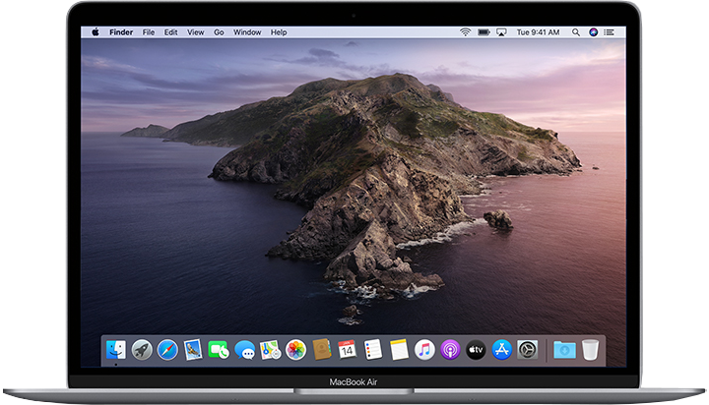Open the Apple TV app
This screenshot has width=709, height=405.
pyautogui.click(x=476, y=350)
